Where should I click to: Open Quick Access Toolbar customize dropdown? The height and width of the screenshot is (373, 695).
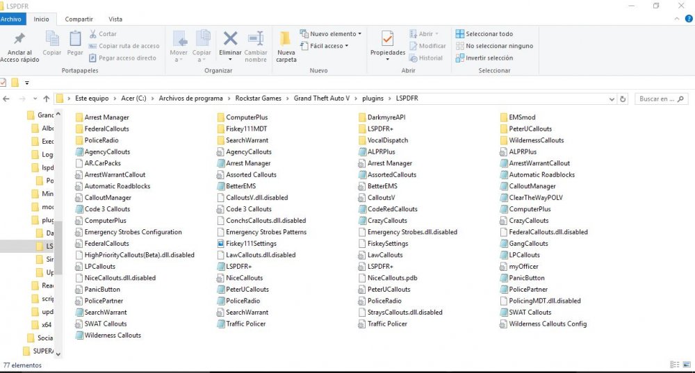(26, 83)
